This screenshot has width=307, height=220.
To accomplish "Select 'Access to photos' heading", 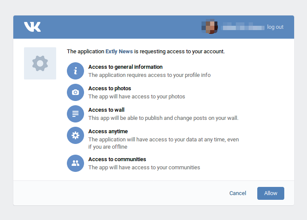I will 110,89.
